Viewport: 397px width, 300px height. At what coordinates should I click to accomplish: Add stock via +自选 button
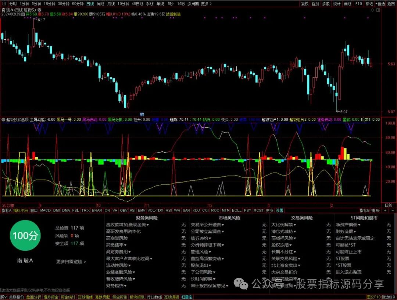pos(380,4)
